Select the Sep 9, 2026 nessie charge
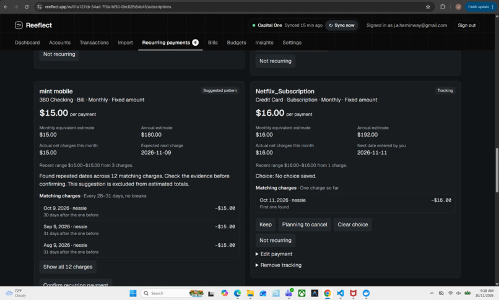Image resolution: width=499 pixels, height=300 pixels. point(139,229)
